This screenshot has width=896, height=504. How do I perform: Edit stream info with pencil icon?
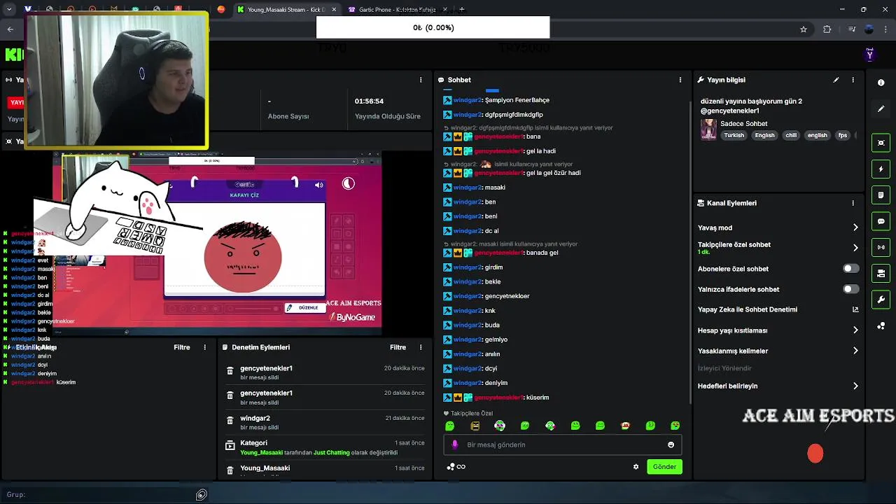[836, 80]
